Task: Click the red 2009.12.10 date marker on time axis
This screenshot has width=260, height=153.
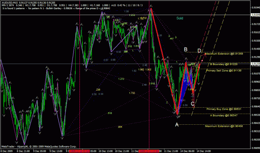Action: point(80,151)
